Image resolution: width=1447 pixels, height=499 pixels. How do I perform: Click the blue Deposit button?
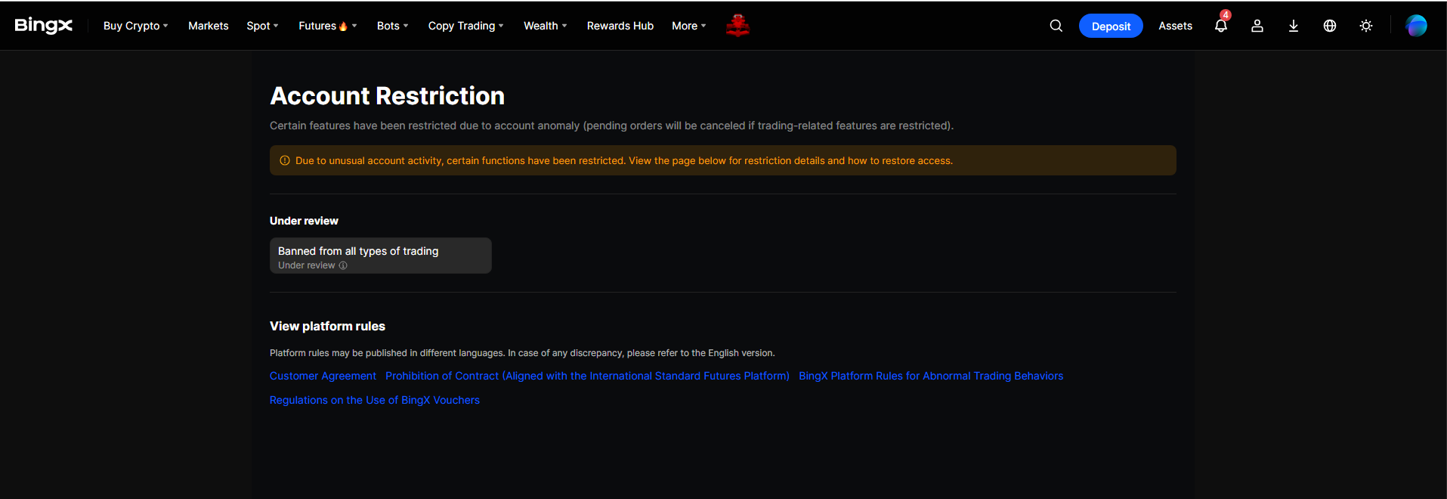(x=1111, y=26)
